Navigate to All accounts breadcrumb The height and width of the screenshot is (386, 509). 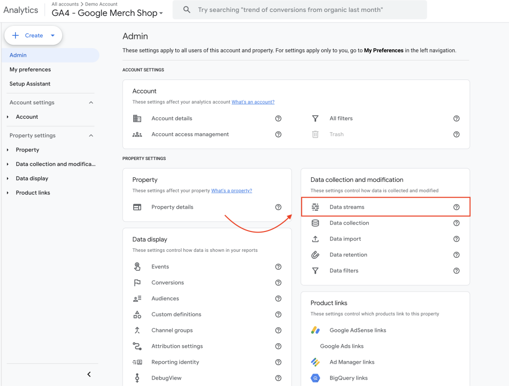(x=65, y=4)
